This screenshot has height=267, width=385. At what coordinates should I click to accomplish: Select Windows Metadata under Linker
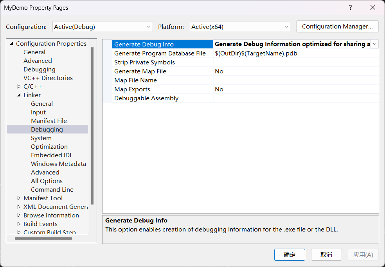58,164
